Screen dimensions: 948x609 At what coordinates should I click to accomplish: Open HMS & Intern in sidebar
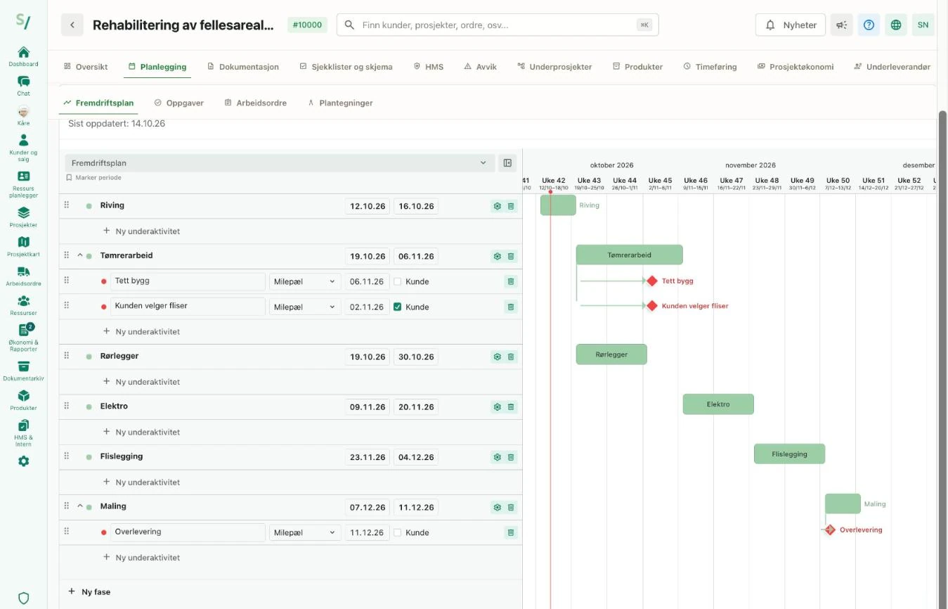coord(23,433)
